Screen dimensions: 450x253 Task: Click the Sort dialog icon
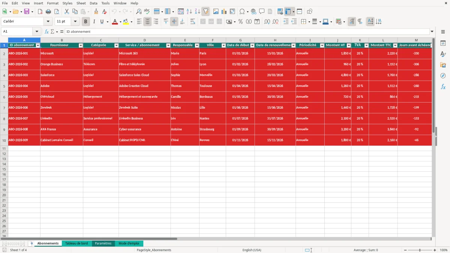pyautogui.click(x=181, y=12)
